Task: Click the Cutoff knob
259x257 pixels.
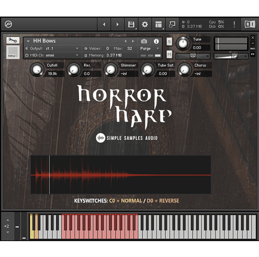Action: point(37,69)
